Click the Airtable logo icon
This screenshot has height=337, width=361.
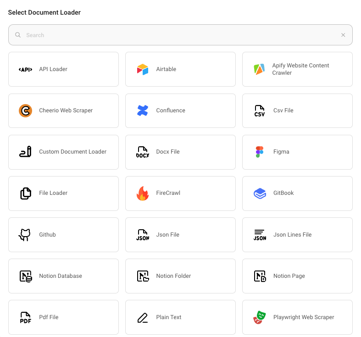point(143,69)
